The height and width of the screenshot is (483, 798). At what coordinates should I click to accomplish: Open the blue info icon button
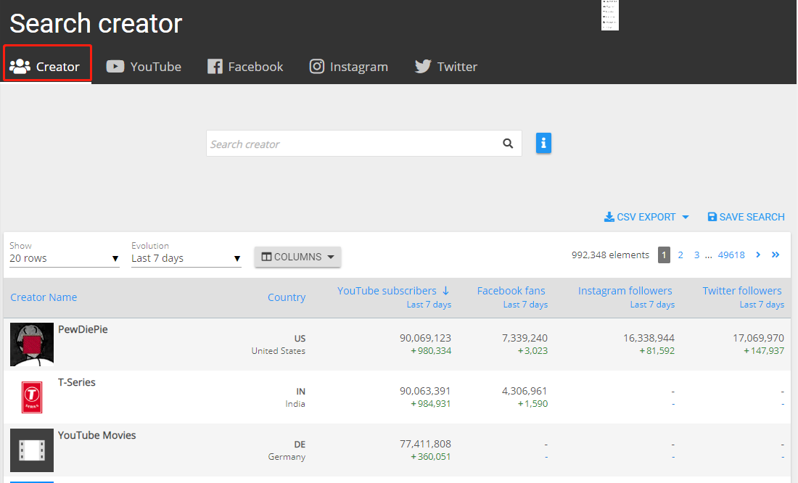point(543,143)
